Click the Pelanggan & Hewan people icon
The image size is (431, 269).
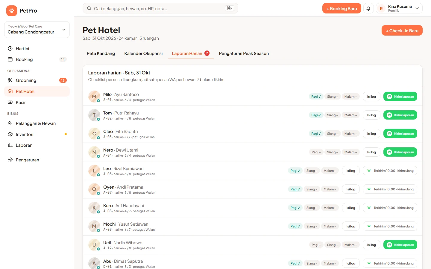coord(10,123)
